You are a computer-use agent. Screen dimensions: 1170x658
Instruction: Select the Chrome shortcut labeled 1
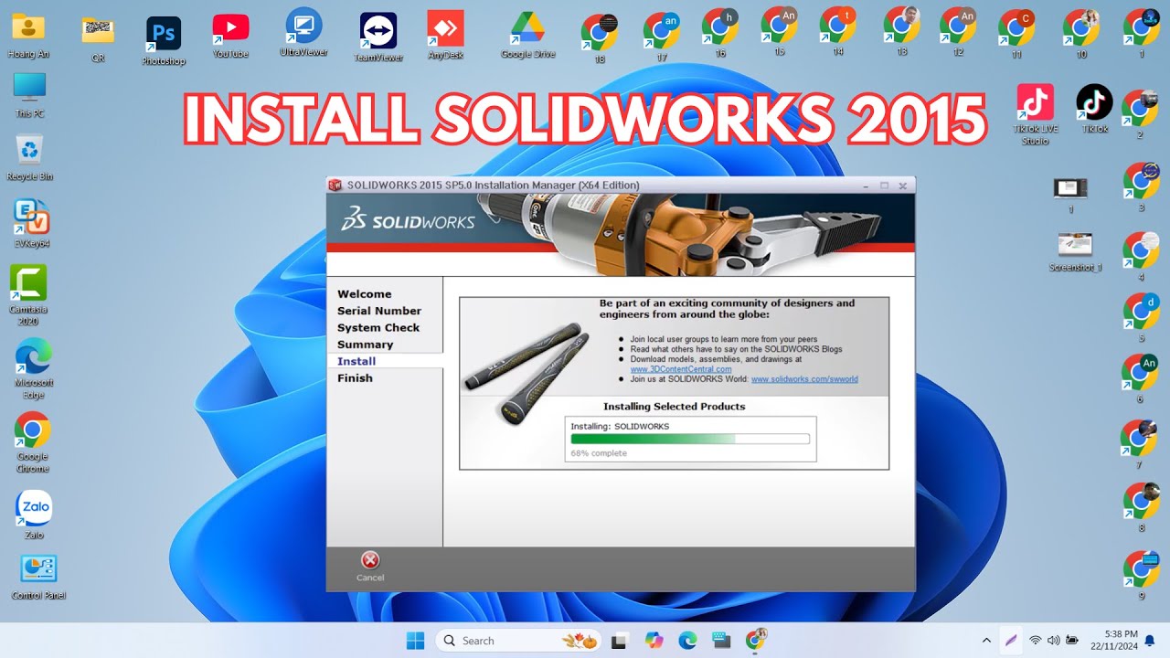coord(1141,35)
